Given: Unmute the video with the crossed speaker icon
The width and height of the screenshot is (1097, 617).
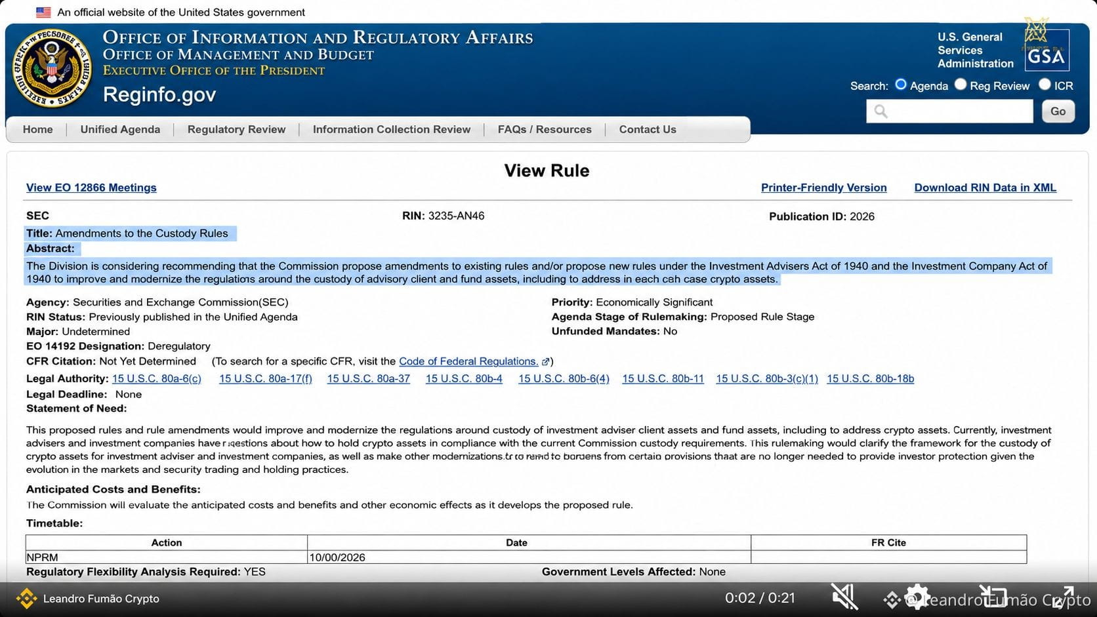Looking at the screenshot, I should point(844,597).
